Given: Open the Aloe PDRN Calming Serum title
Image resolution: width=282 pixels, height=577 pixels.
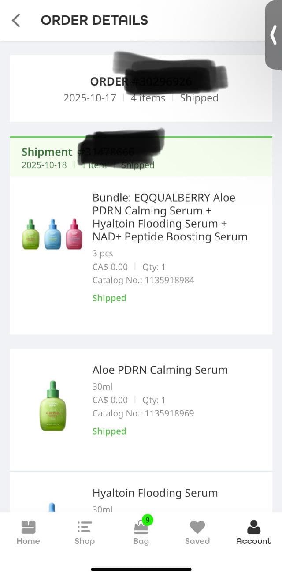Looking at the screenshot, I should coord(160,370).
